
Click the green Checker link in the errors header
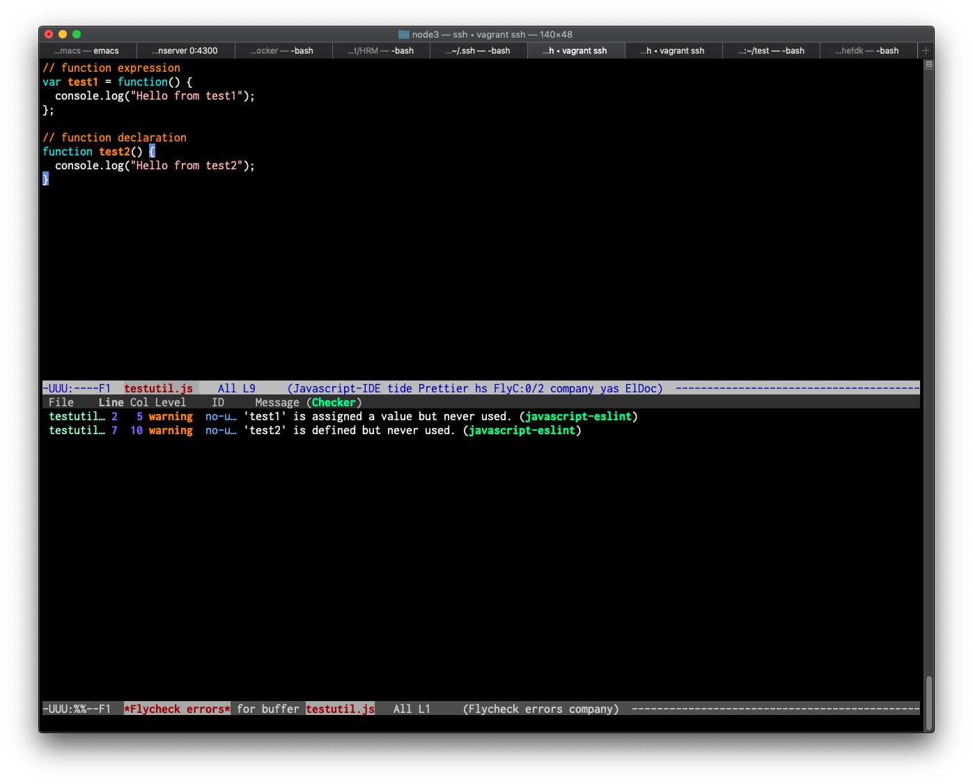(x=334, y=402)
